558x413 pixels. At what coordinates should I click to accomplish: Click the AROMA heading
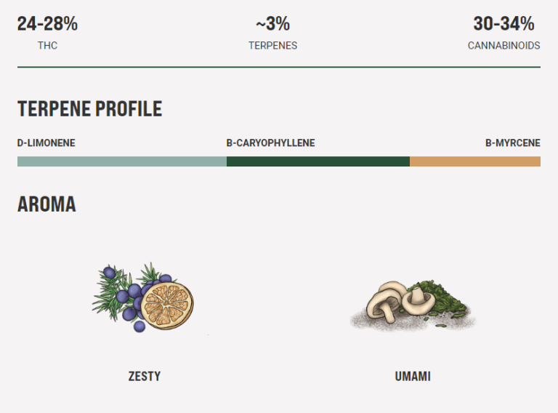pyautogui.click(x=46, y=204)
